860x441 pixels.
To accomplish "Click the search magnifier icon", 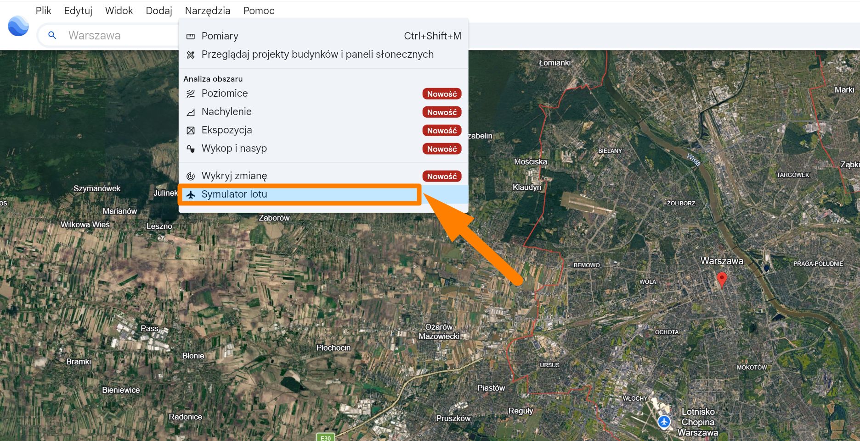I will (52, 35).
